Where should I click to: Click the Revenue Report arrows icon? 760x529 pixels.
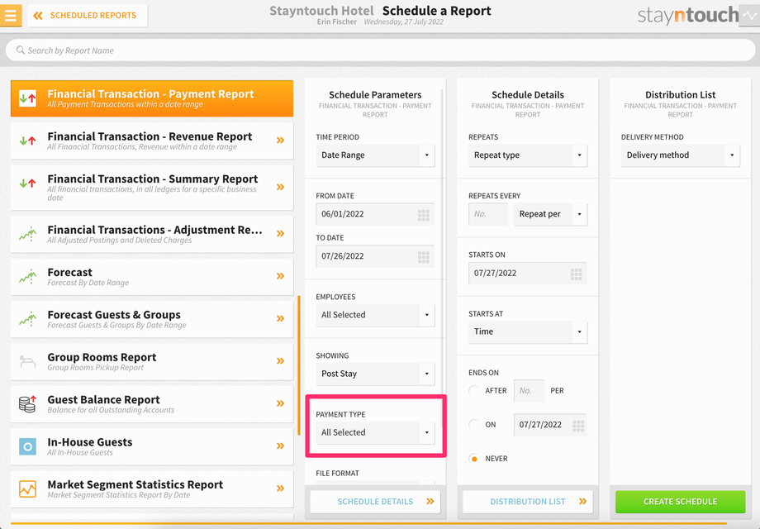pos(27,141)
